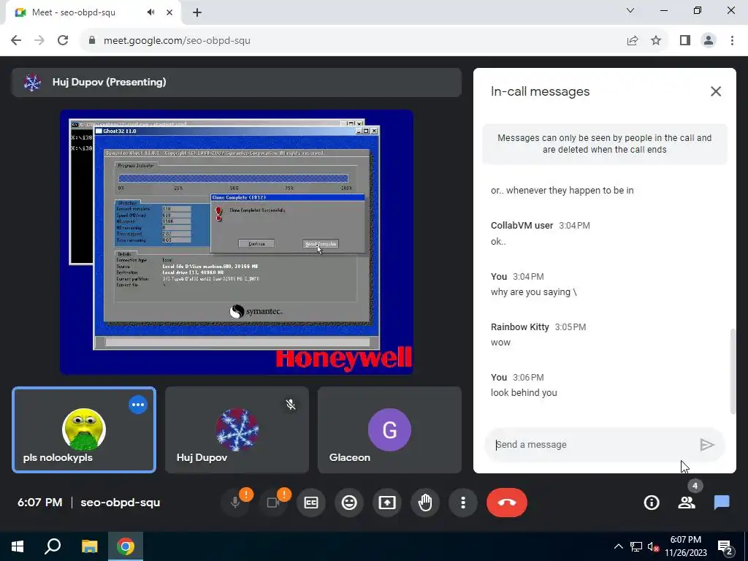The image size is (748, 561).
Task: Go back in browser history
Action: [x=16, y=41]
